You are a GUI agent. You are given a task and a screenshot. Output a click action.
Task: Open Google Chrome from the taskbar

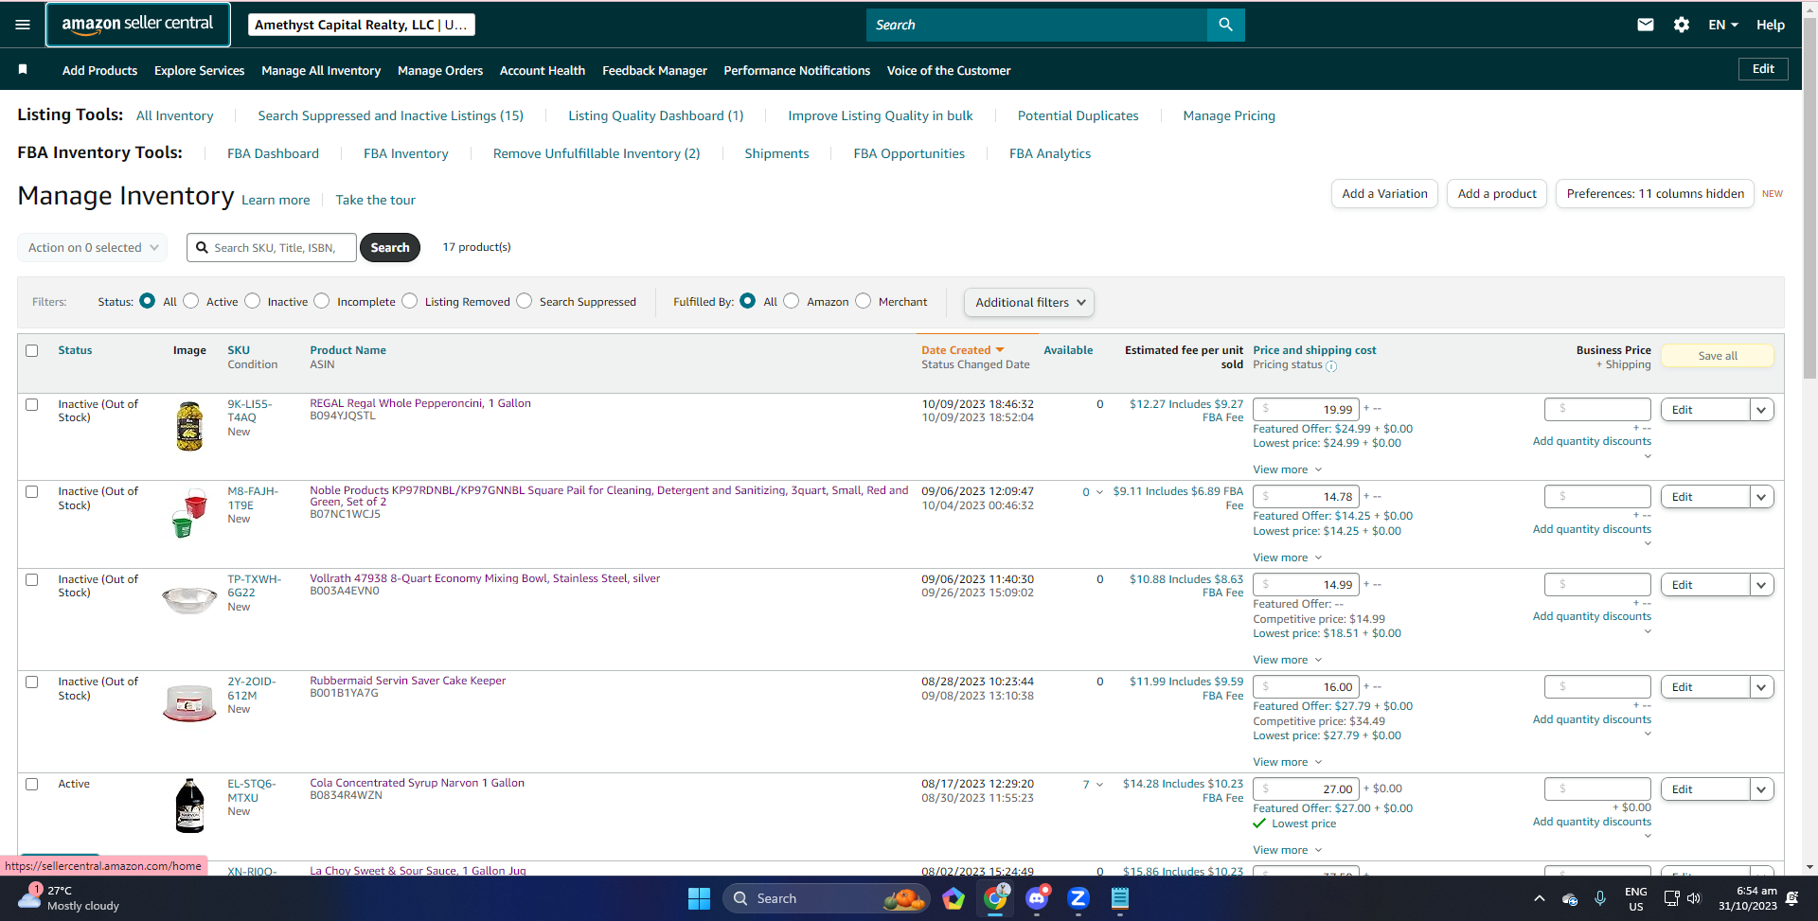point(995,898)
